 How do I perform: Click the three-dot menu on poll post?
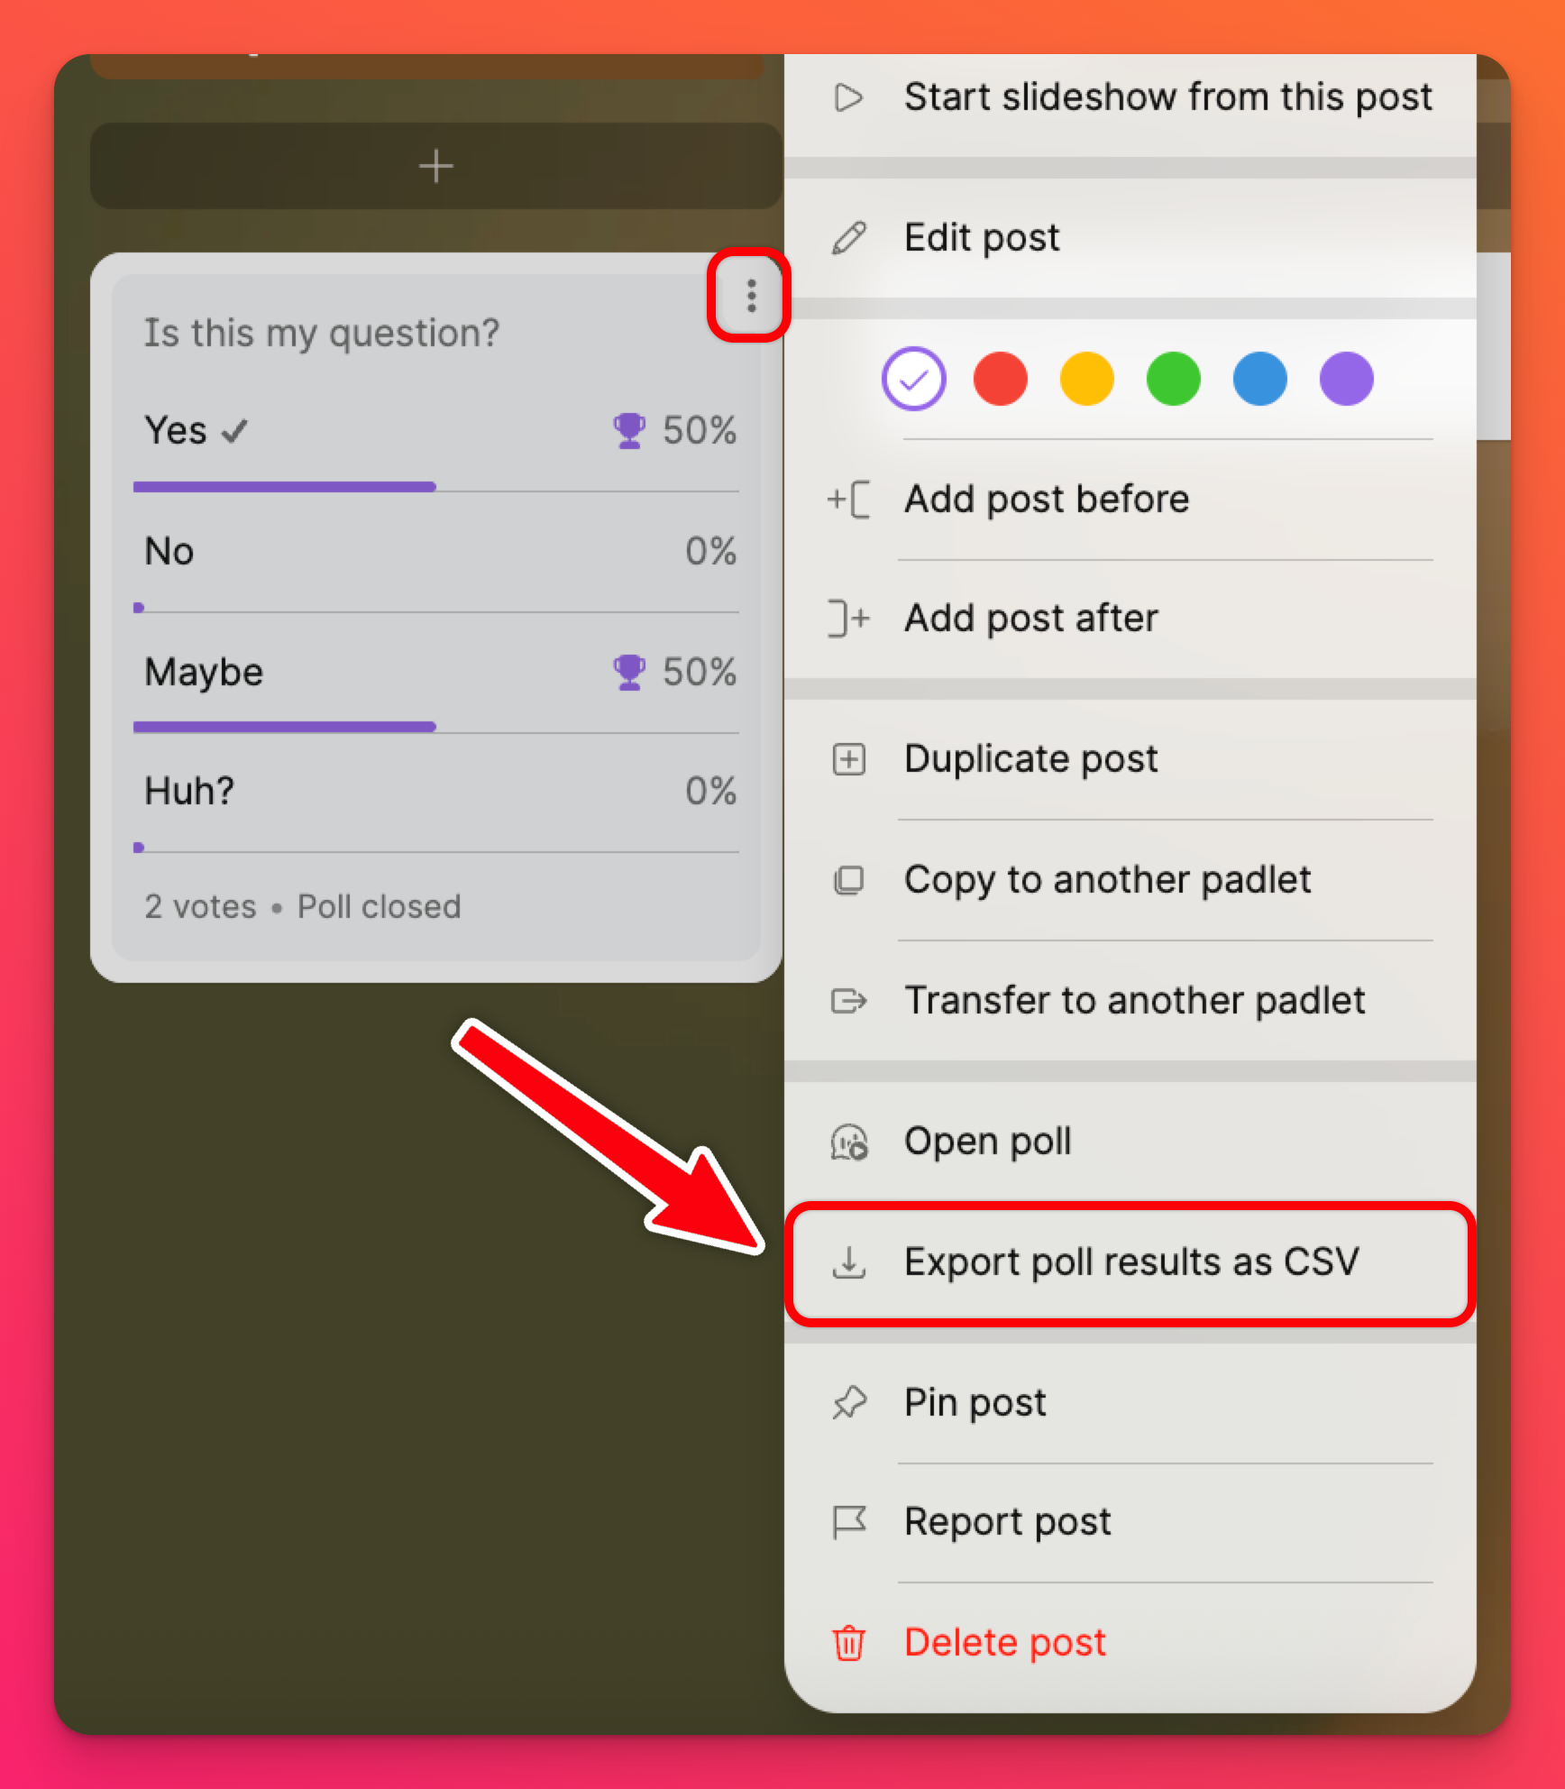click(x=750, y=296)
